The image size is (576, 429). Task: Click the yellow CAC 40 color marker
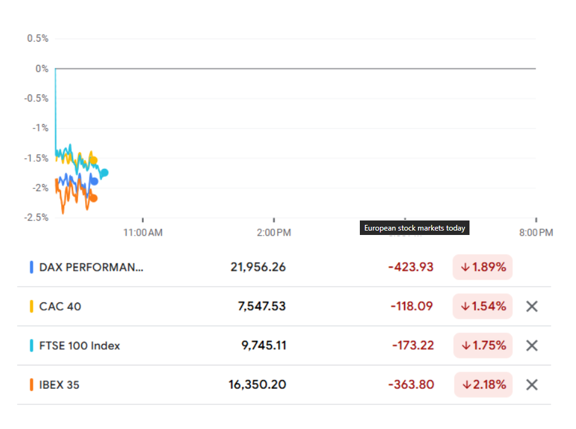pyautogui.click(x=32, y=306)
